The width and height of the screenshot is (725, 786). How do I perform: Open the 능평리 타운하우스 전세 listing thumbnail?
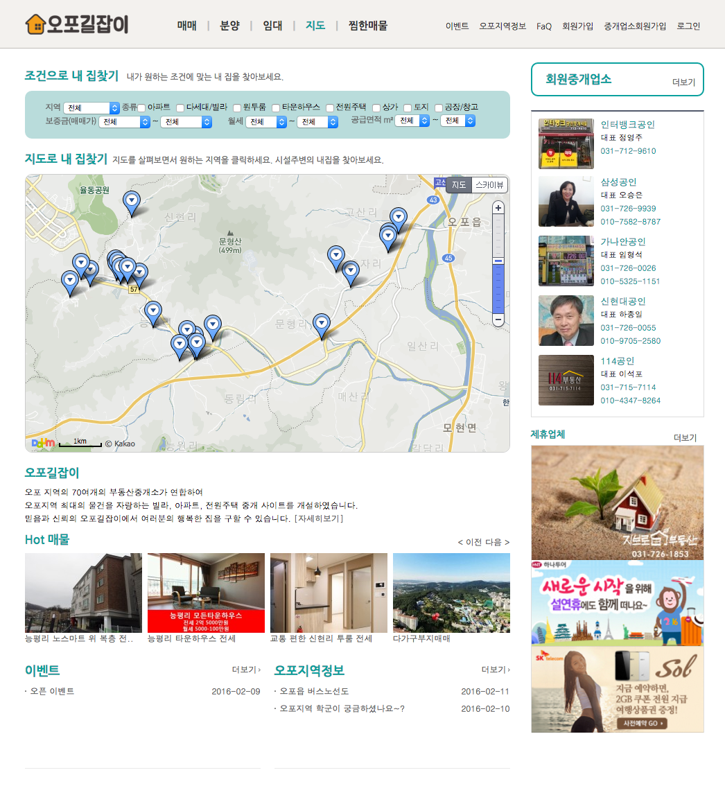click(206, 593)
